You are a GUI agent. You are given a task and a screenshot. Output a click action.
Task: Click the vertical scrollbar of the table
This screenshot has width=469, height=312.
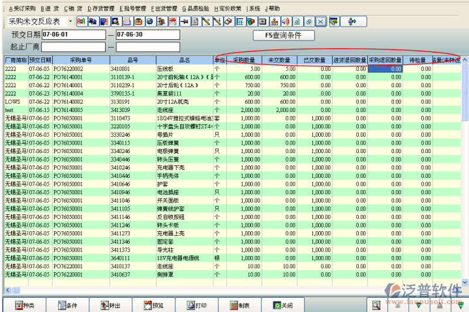pos(465,169)
